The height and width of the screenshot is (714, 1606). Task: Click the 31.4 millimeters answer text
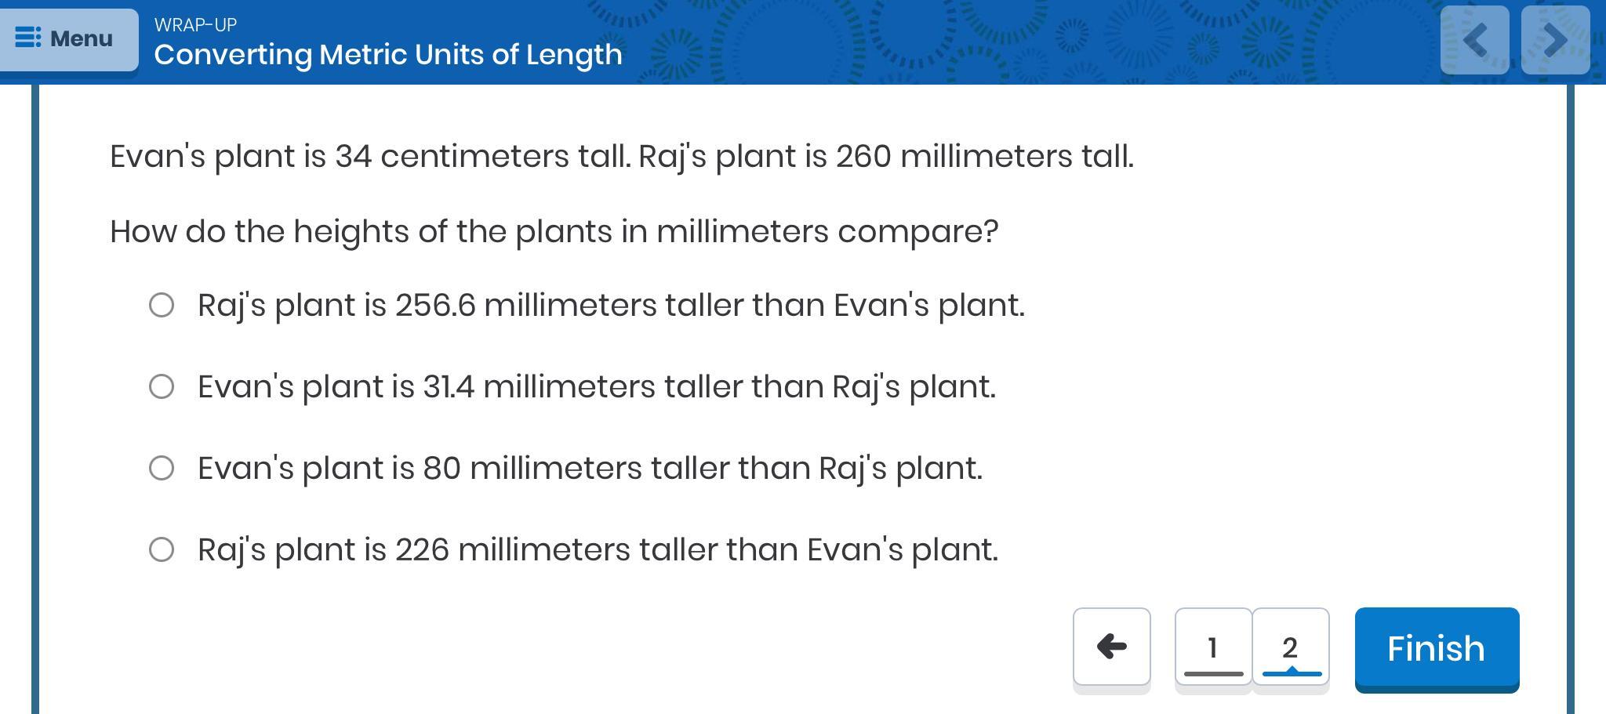click(596, 386)
